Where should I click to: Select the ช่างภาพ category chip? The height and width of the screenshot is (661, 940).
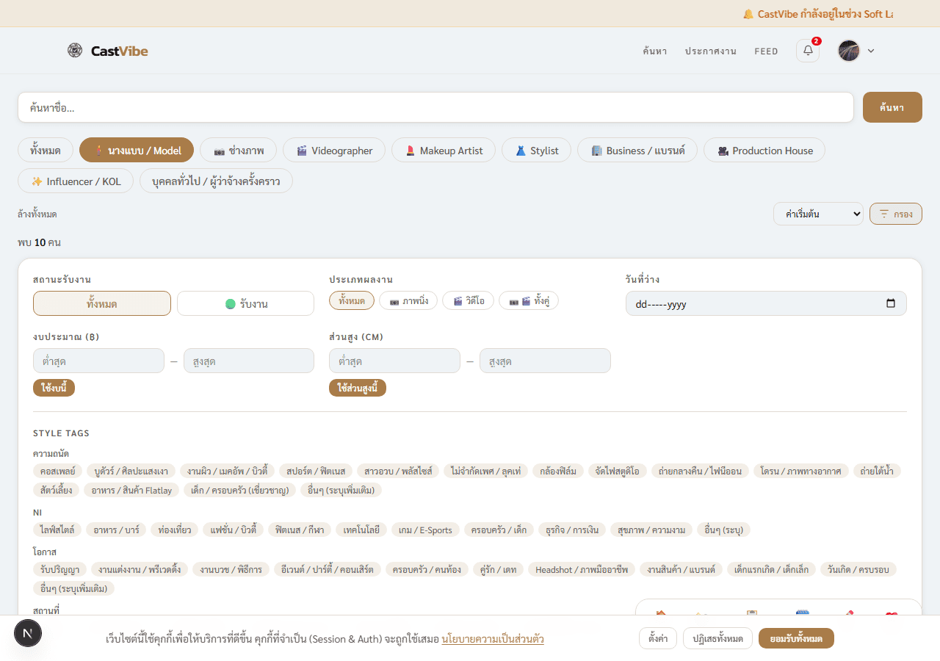click(238, 151)
